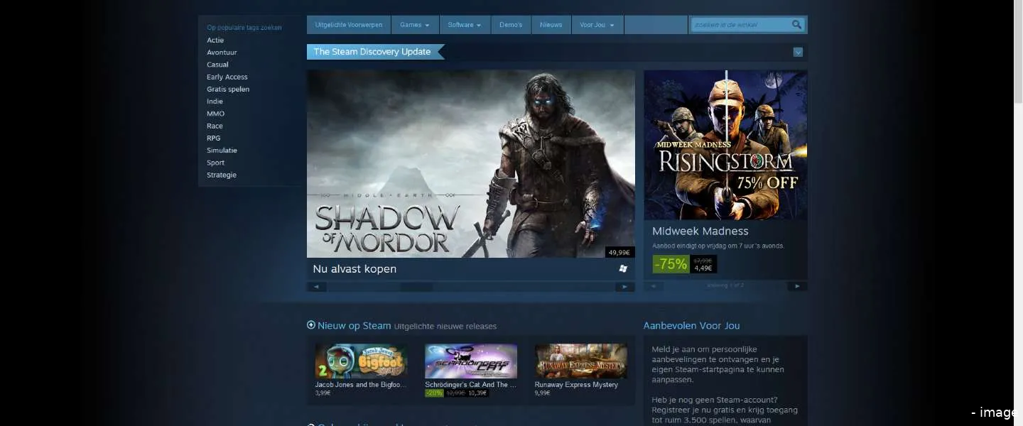This screenshot has width=1023, height=426.
Task: Click the main carousel's left arrow
Action: [316, 287]
